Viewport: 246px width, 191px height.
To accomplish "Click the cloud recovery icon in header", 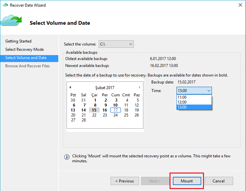I will point(11,21).
